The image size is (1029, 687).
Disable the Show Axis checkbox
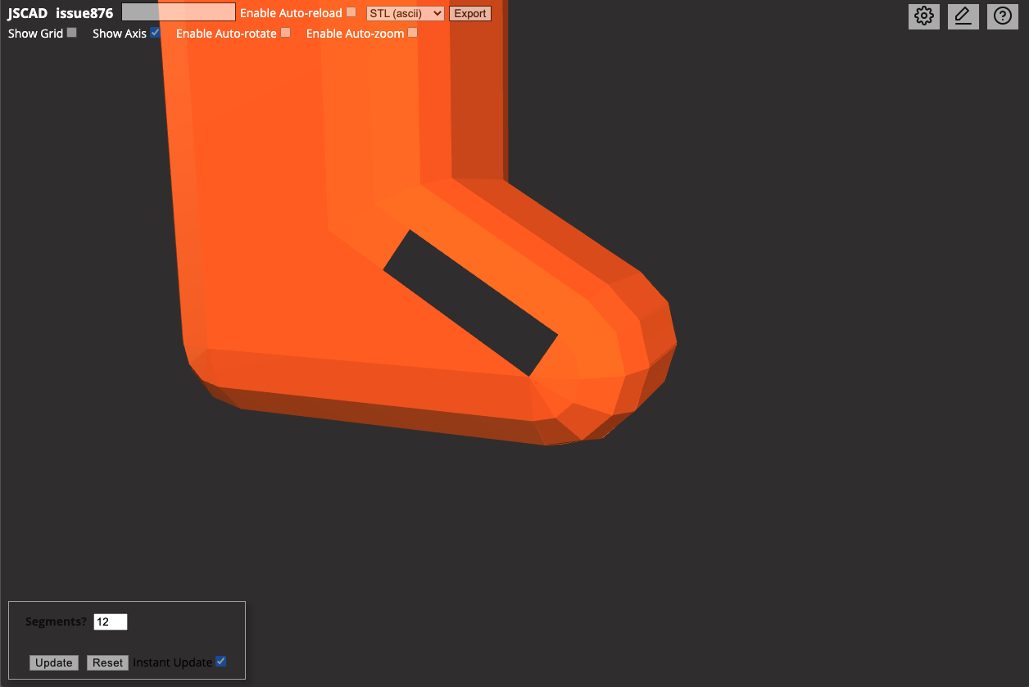click(x=155, y=32)
